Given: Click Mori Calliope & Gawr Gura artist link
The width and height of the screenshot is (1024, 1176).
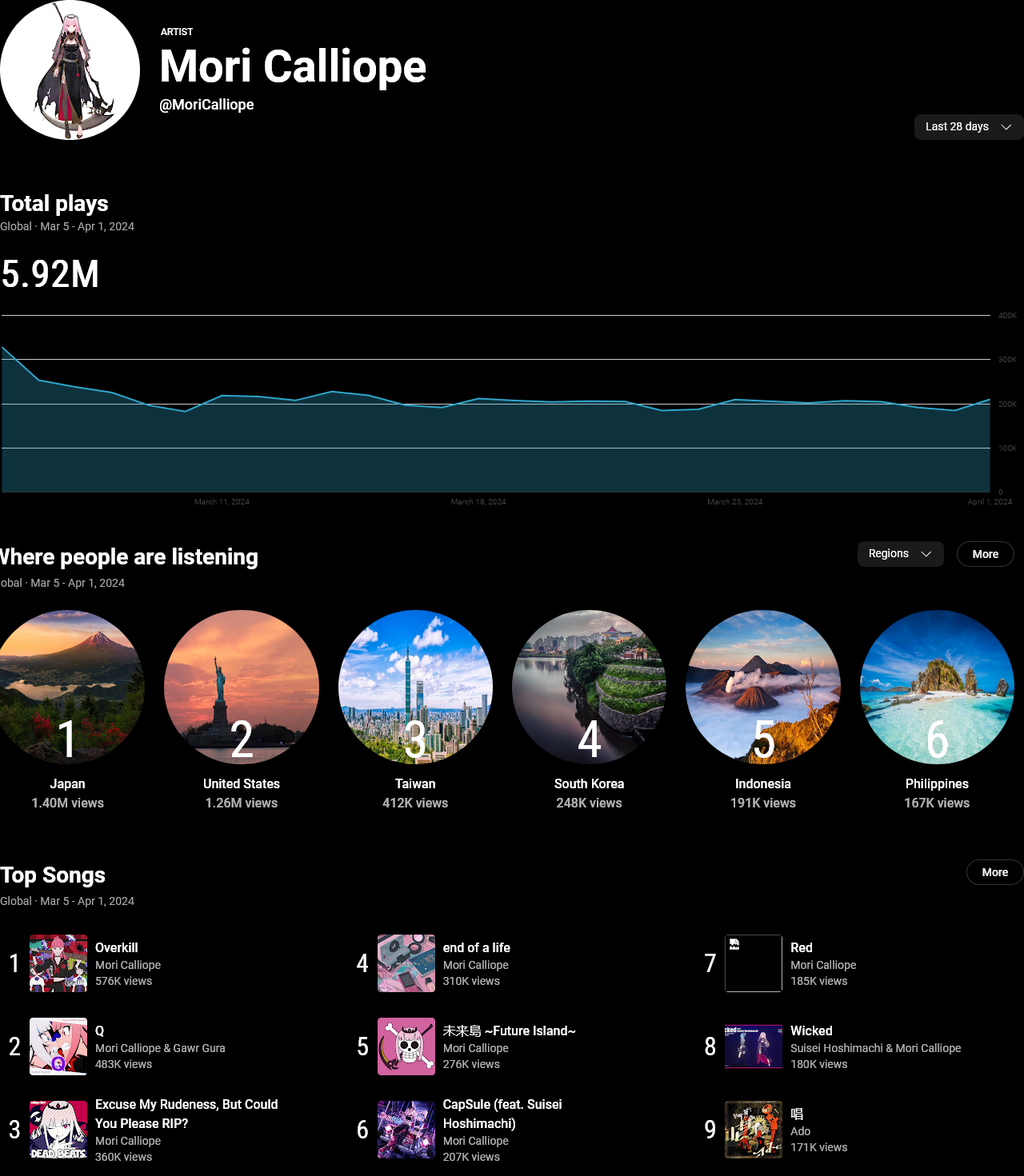Looking at the screenshot, I should [x=160, y=1048].
